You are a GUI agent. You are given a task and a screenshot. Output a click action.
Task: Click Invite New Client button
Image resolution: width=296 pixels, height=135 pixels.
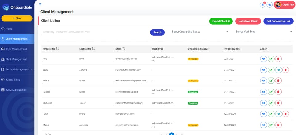[x=248, y=21]
